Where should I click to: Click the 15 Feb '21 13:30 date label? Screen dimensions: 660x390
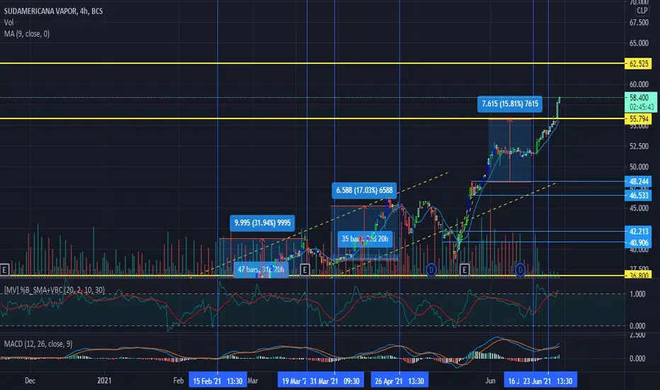217,381
